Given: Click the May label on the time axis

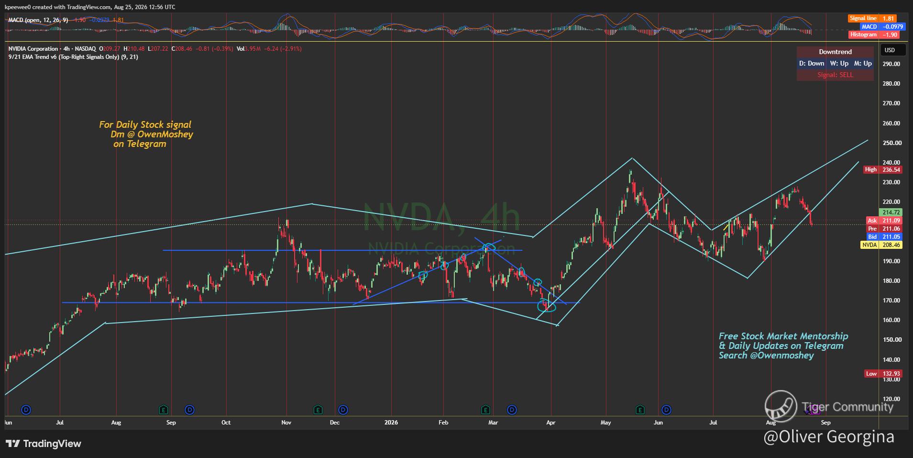Looking at the screenshot, I should tap(606, 423).
